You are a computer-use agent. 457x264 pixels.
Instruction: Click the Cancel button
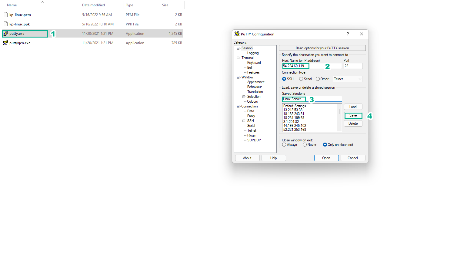pos(353,158)
